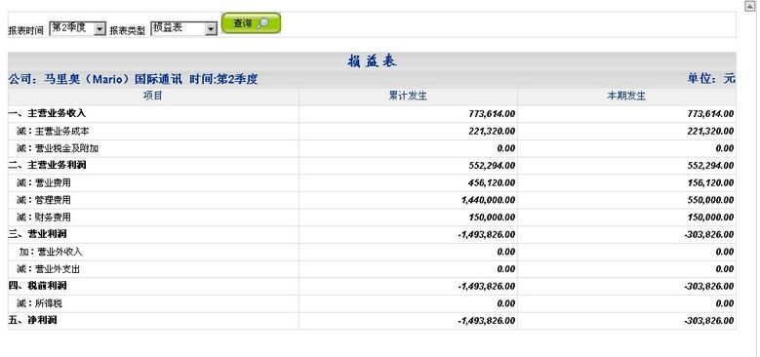Select 本期发生 value for 三、营业利润
The image size is (760, 357).
click(708, 235)
